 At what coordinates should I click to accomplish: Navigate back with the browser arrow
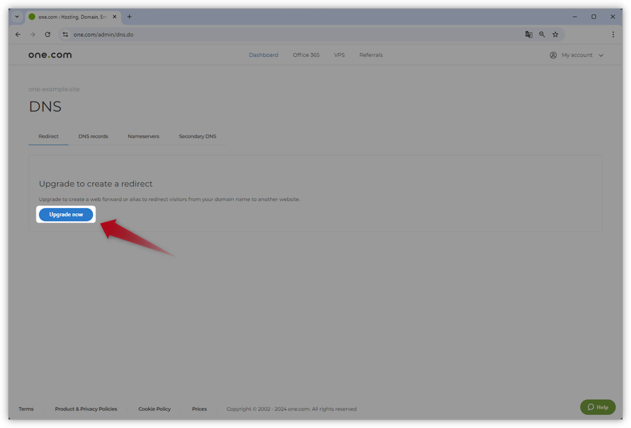(18, 34)
